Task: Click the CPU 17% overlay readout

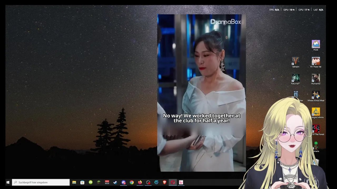Action: (x=304, y=10)
